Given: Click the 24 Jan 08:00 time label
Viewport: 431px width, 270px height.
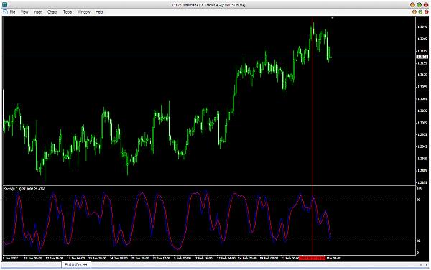Looking at the screenshot, I should 119,259.
